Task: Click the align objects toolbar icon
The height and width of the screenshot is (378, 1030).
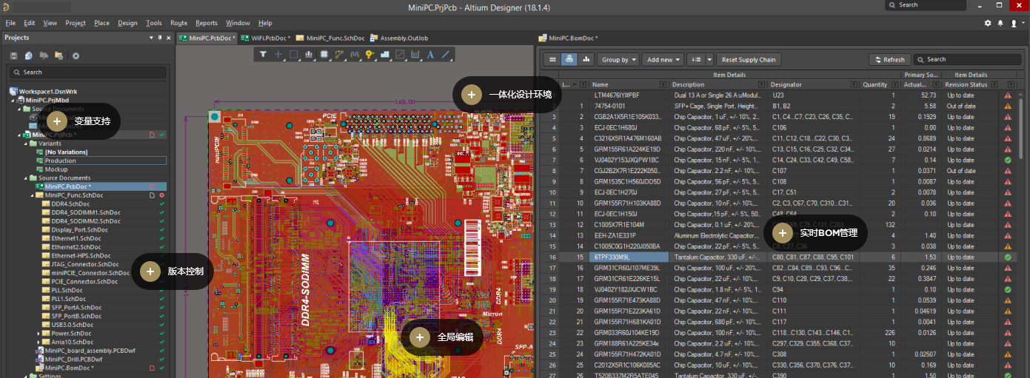Action: (x=309, y=54)
